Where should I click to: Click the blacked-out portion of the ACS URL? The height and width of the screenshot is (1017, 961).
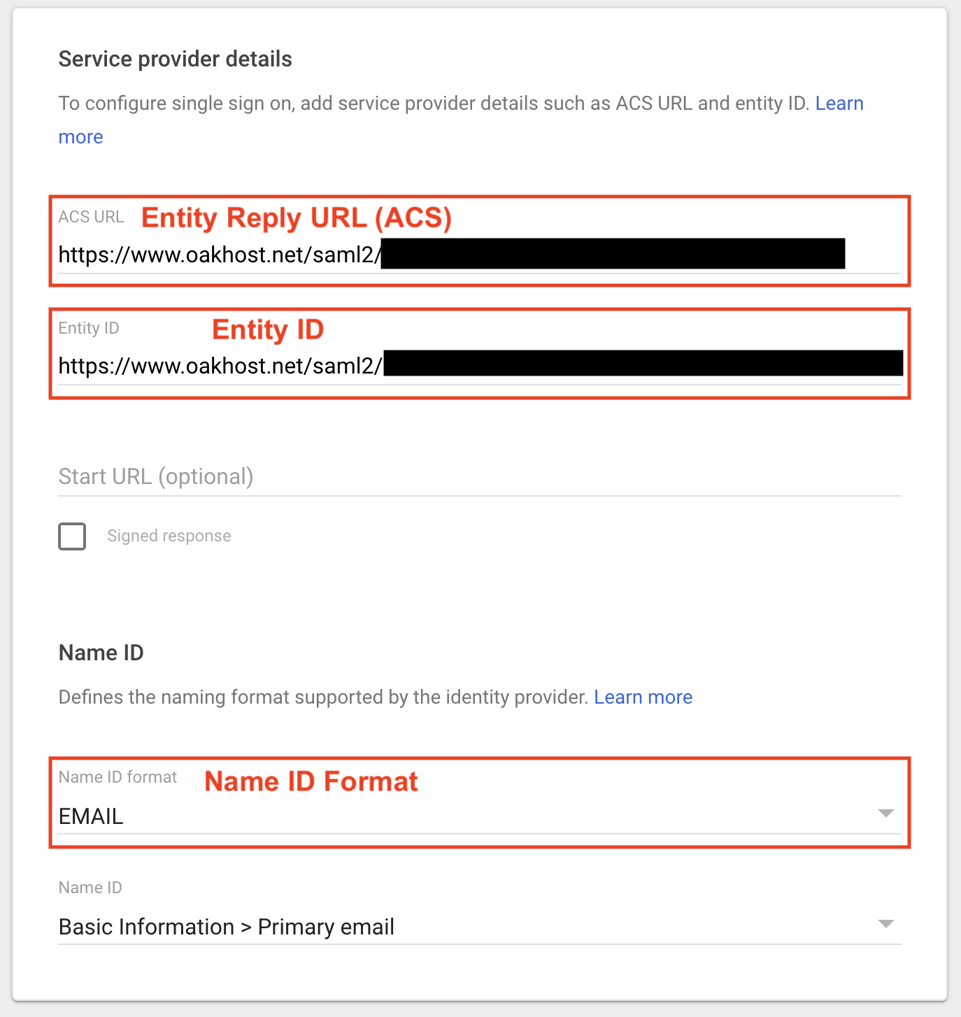point(613,254)
